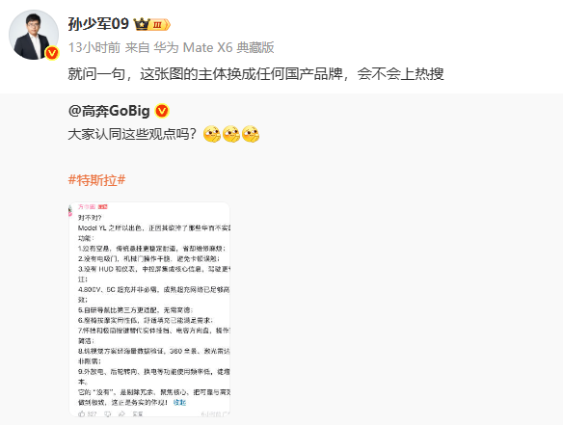Click the last thinking-face emoji
This screenshot has width=563, height=425.
[x=251, y=134]
